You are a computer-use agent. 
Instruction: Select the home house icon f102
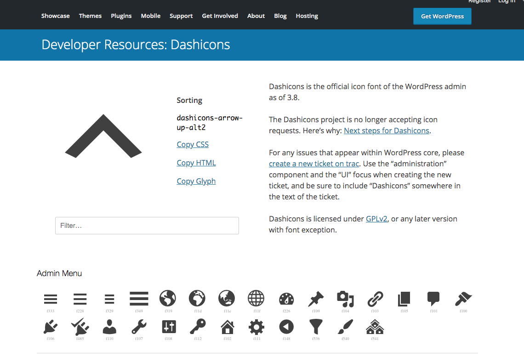pos(227,327)
